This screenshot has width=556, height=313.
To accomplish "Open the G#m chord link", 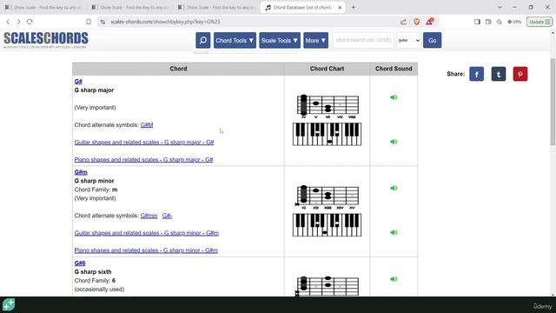I will (81, 172).
